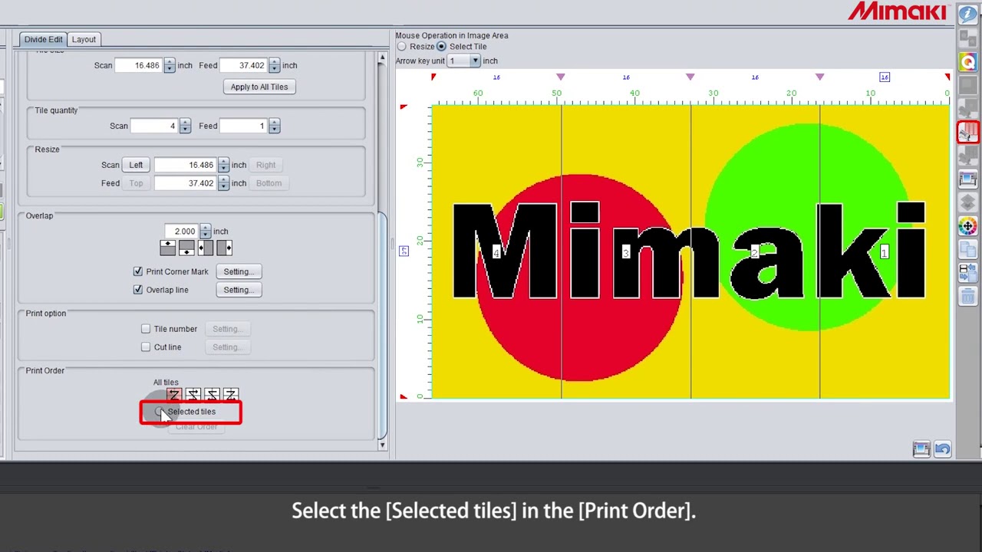Select the fourth print order pattern icon
The height and width of the screenshot is (552, 982).
click(231, 396)
